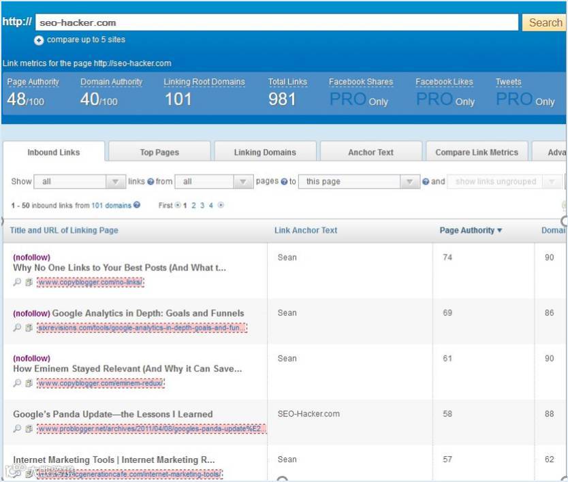Screen dimensions: 568x482
Task: Open the 'this page' target dropdown
Action: 359,182
